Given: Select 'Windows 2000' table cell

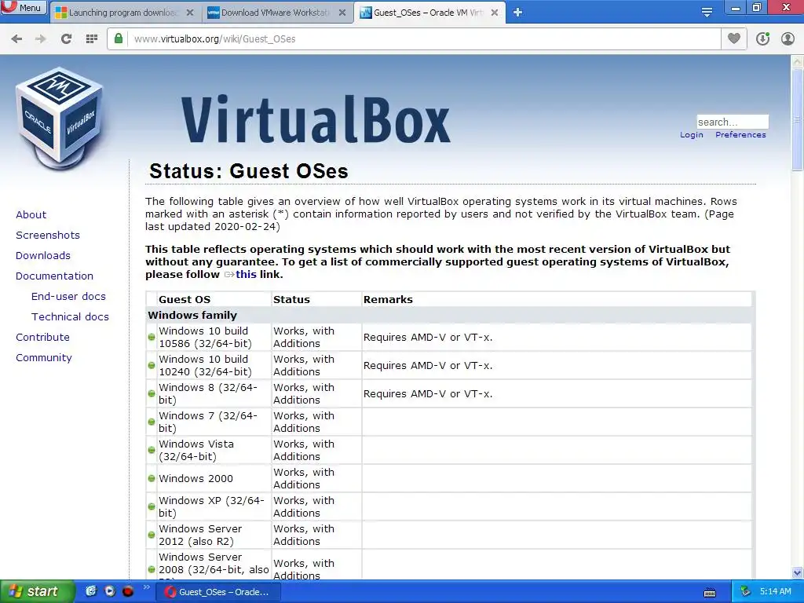Looking at the screenshot, I should pos(214,478).
